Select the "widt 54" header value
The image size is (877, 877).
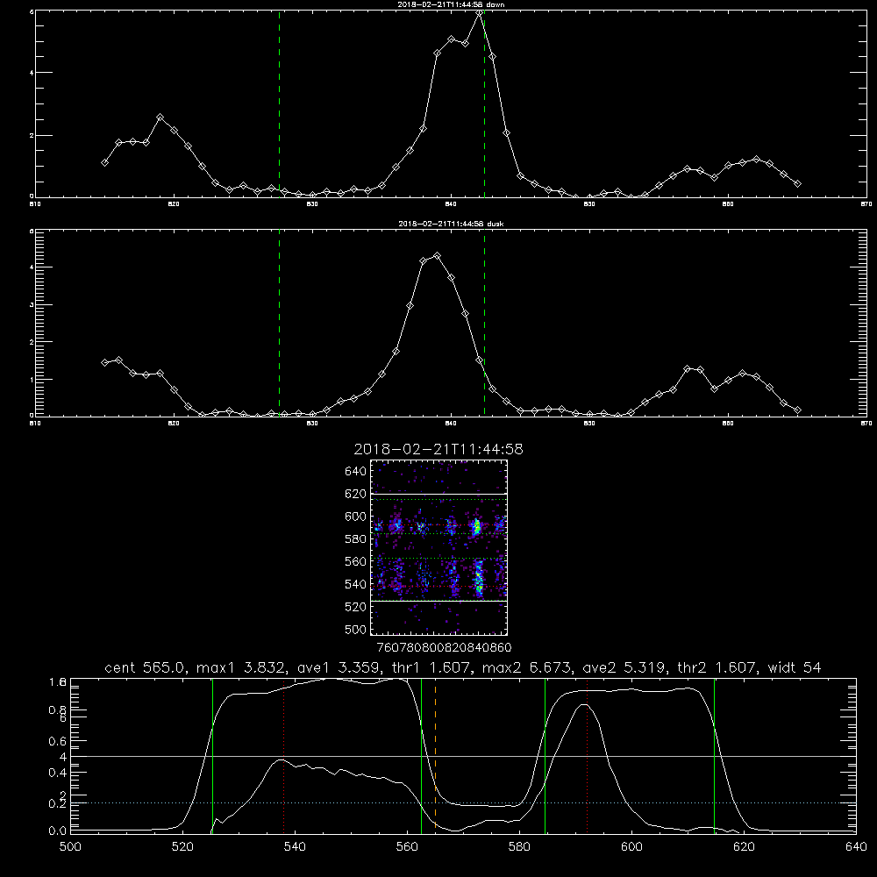point(795,667)
